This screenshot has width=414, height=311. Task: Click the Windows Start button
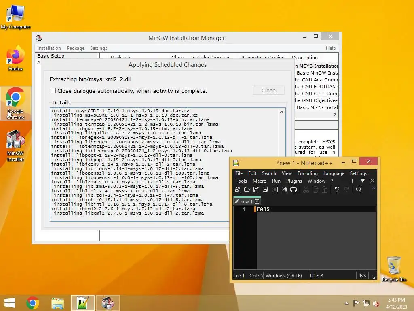pyautogui.click(x=10, y=303)
